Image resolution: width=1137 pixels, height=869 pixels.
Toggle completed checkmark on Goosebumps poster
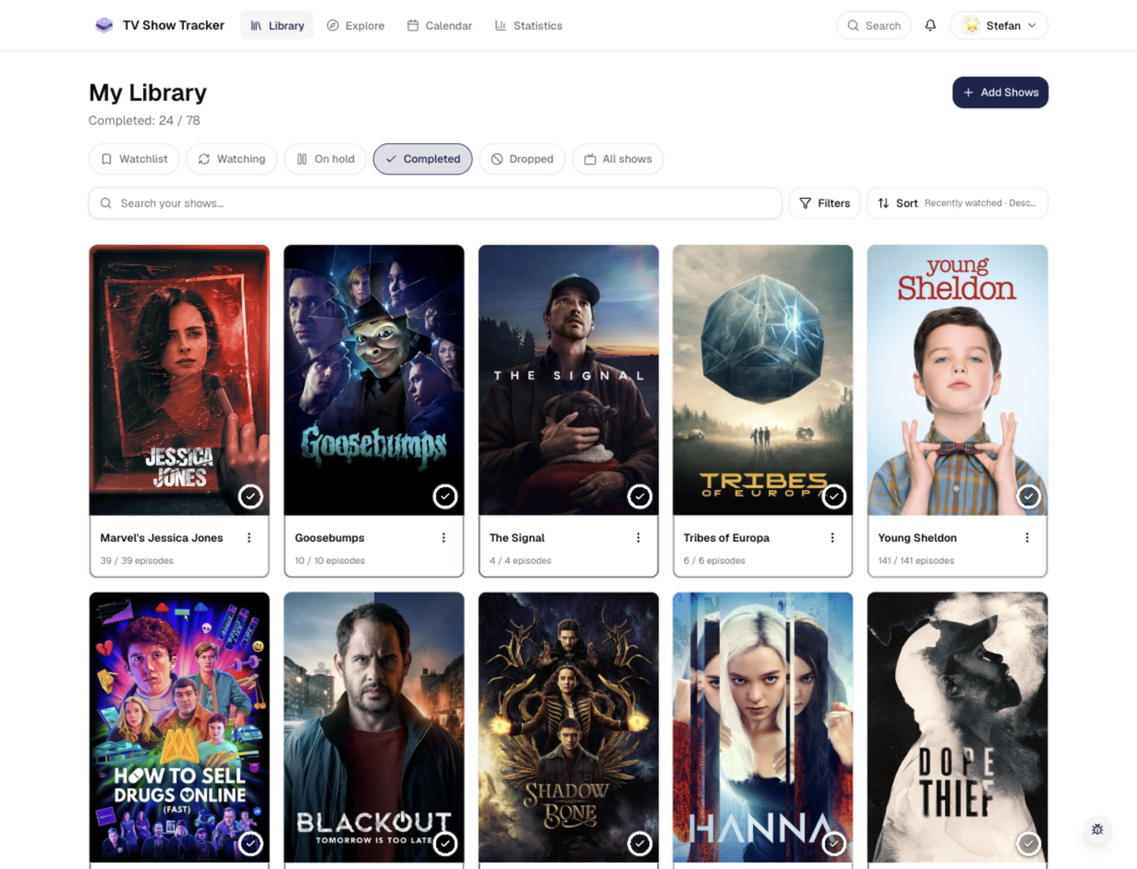(x=445, y=496)
